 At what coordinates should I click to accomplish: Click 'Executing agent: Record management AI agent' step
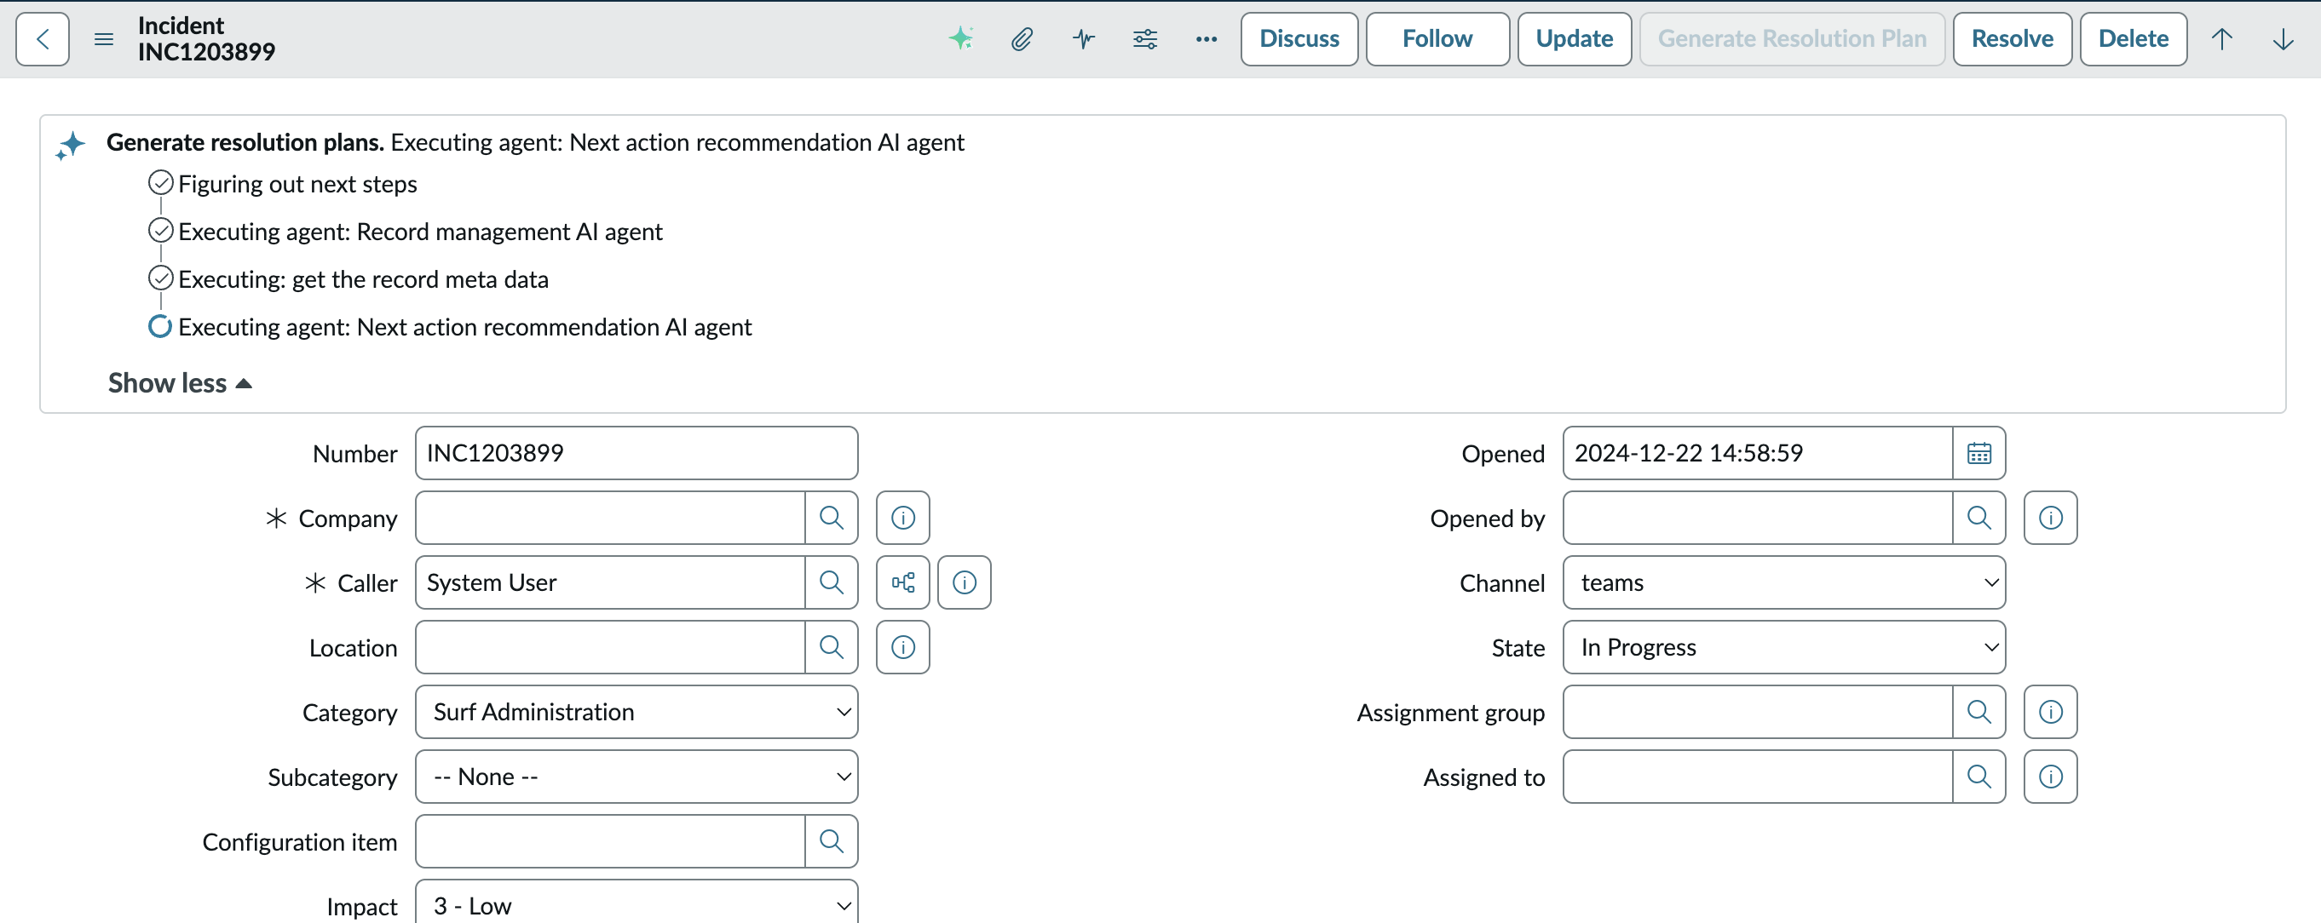click(x=420, y=232)
